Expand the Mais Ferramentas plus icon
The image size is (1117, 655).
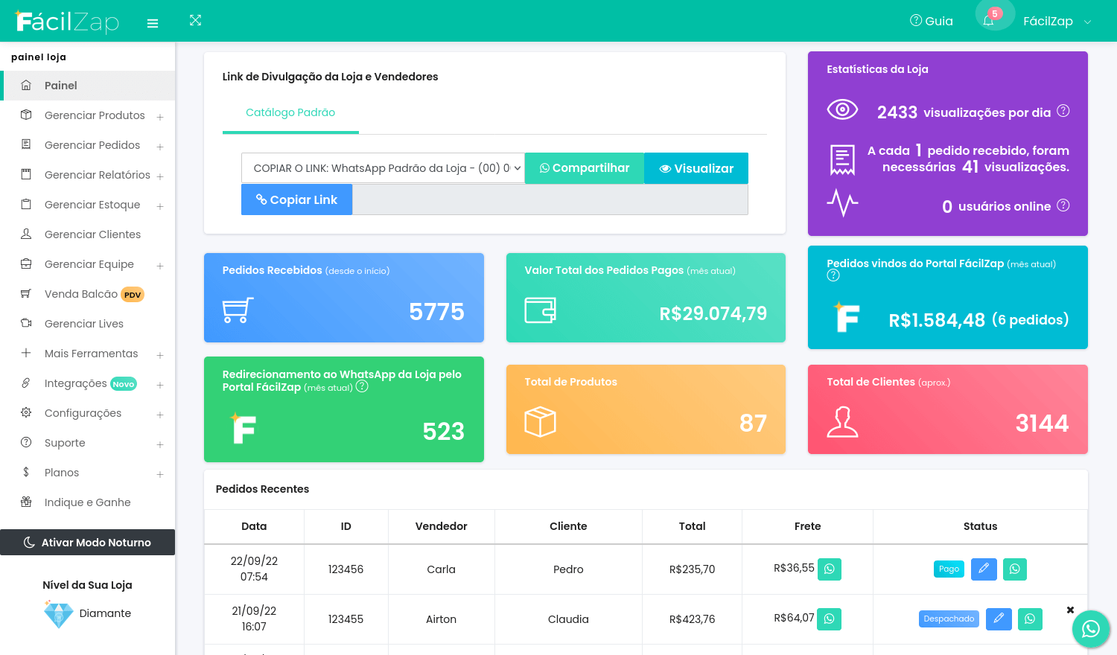click(160, 355)
